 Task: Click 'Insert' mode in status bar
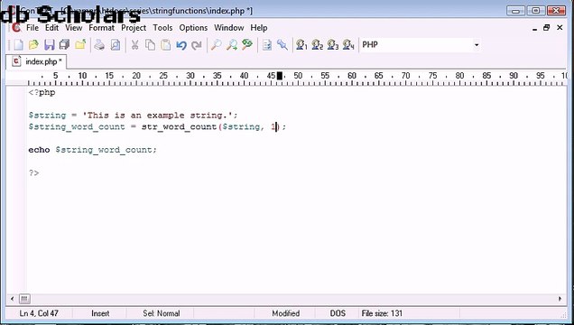click(x=100, y=313)
